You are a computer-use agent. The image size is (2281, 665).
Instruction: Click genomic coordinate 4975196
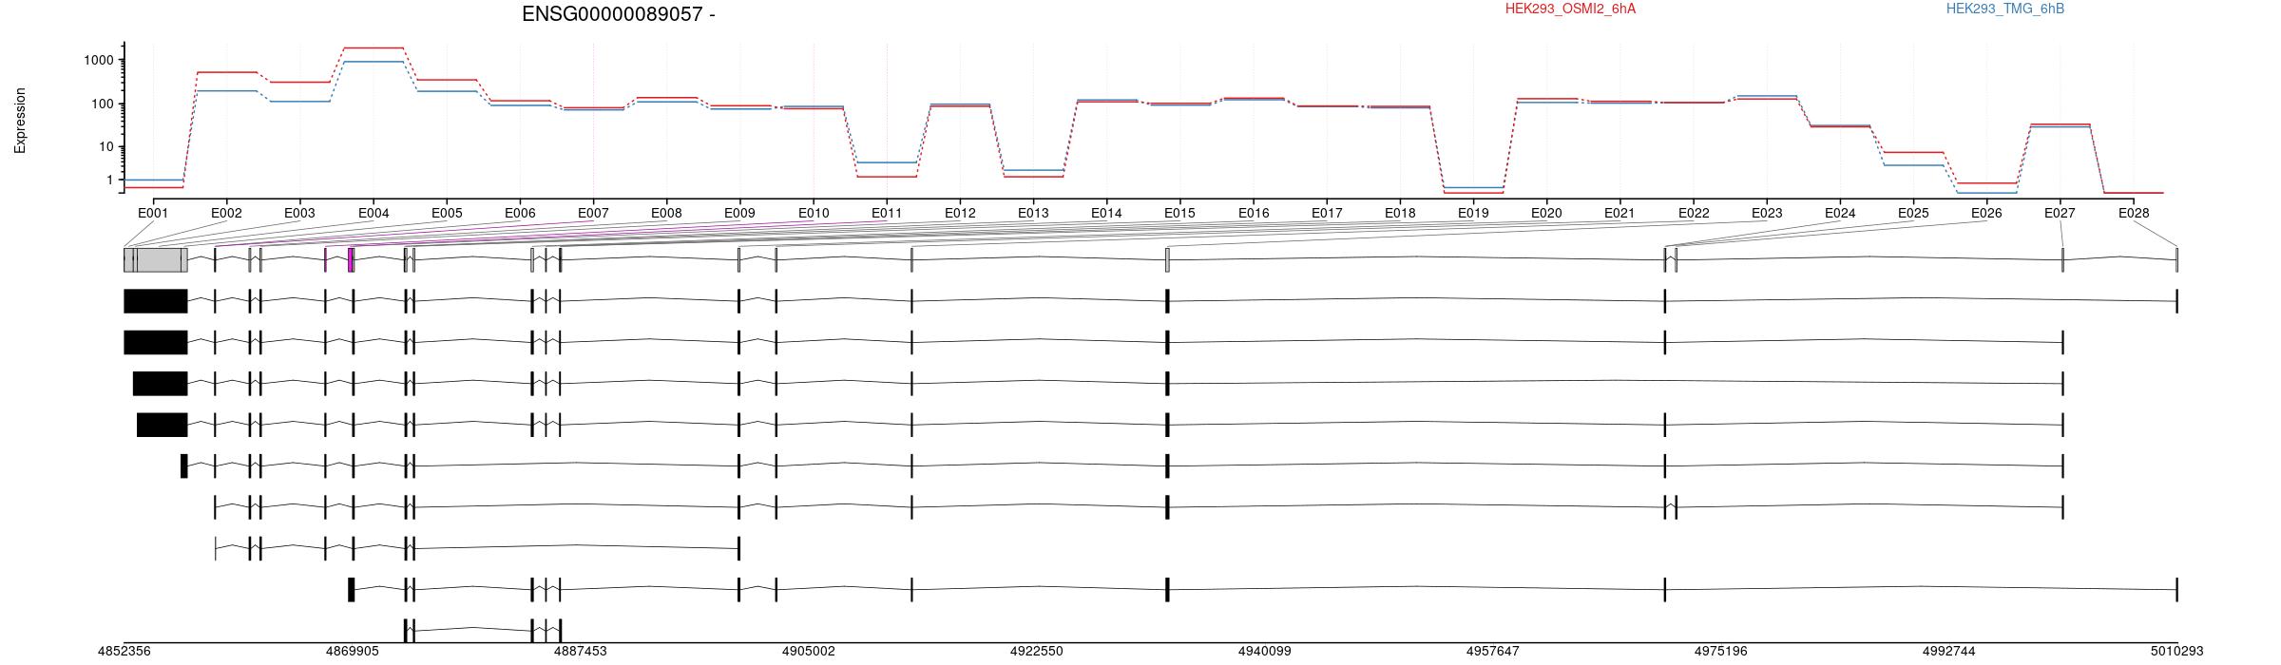pyautogui.click(x=1721, y=652)
